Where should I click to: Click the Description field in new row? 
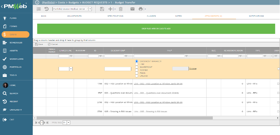coord(118,69)
